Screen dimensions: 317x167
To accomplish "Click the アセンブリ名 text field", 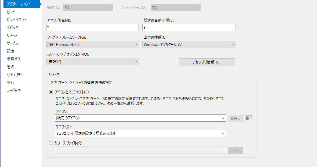I will click(92, 28).
